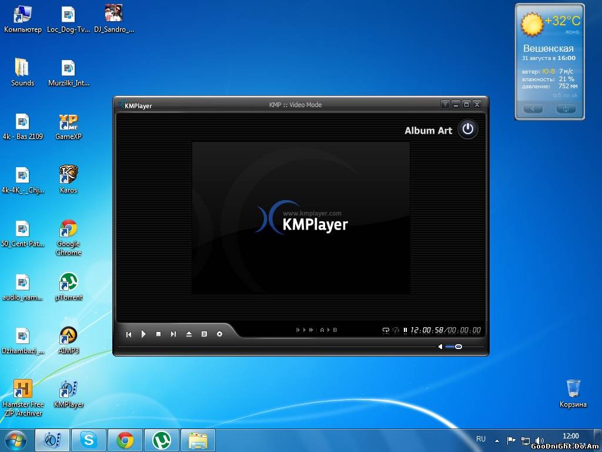Click the taskbar clock showing 12:00
Screen dimensions: 602x452
click(570, 436)
